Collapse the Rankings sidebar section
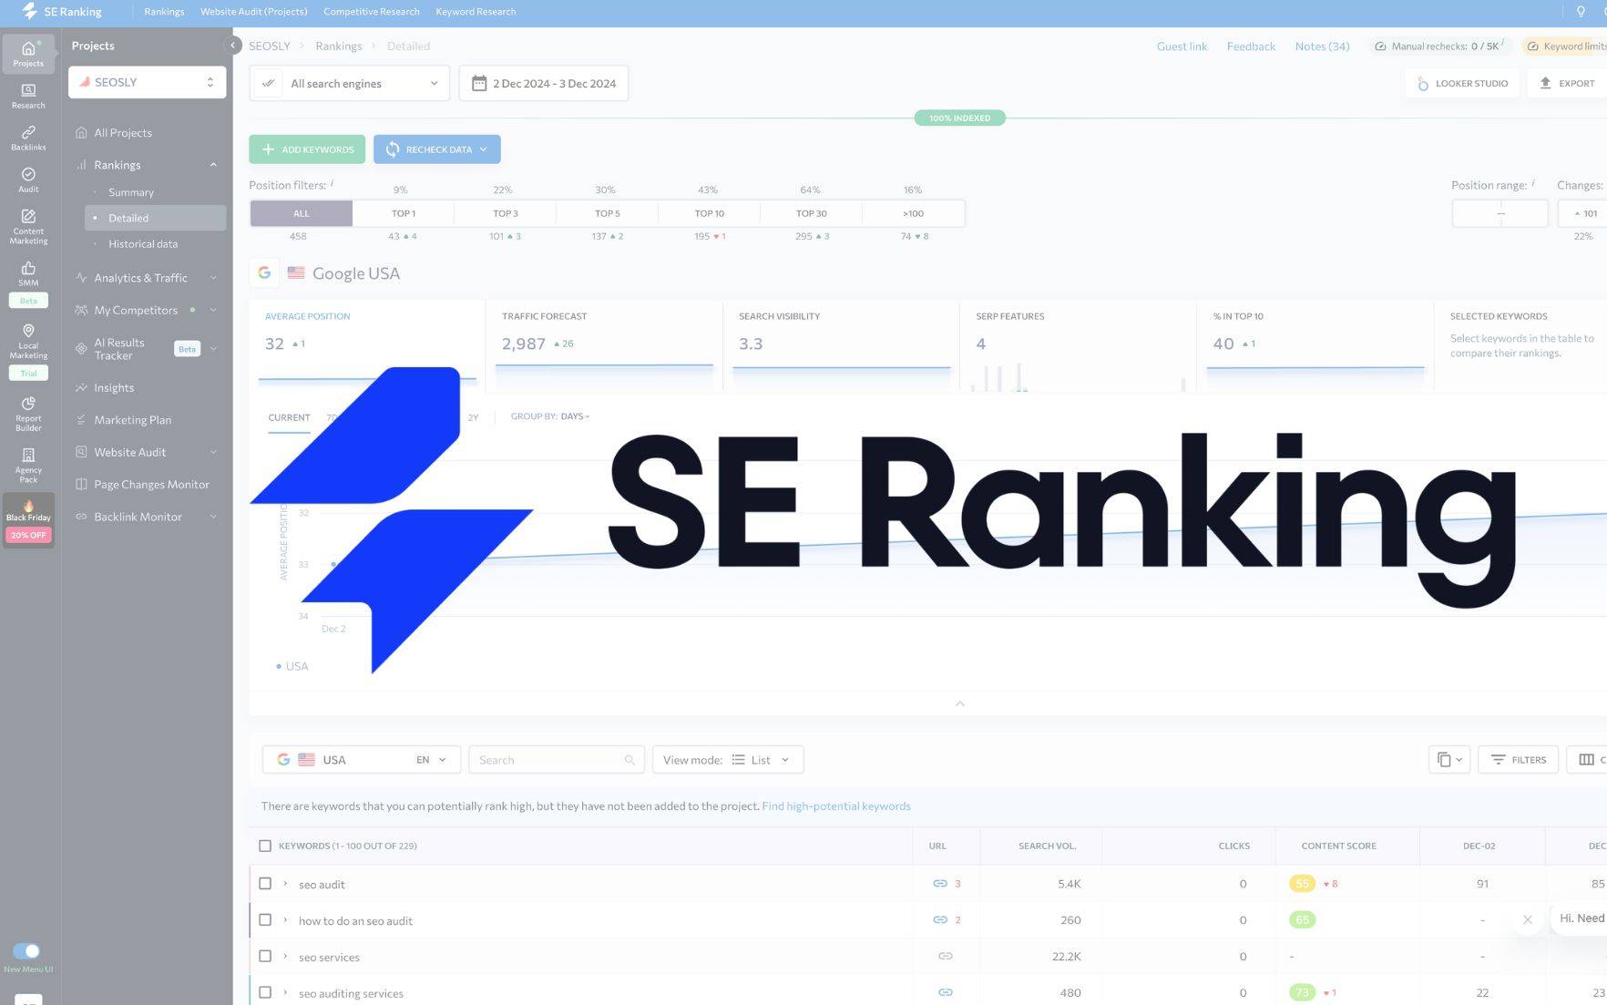 tap(213, 165)
